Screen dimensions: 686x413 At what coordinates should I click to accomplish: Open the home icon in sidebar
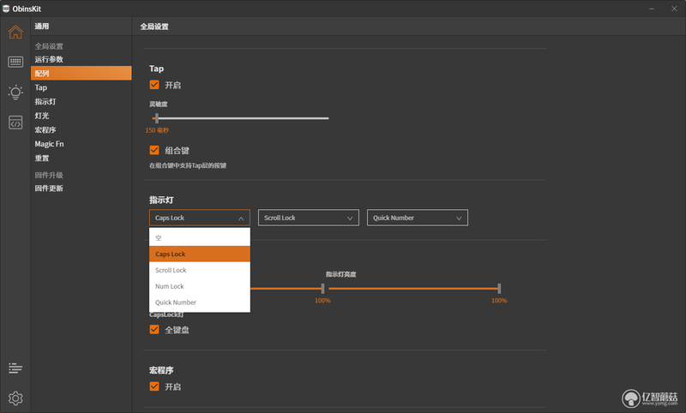[x=15, y=32]
